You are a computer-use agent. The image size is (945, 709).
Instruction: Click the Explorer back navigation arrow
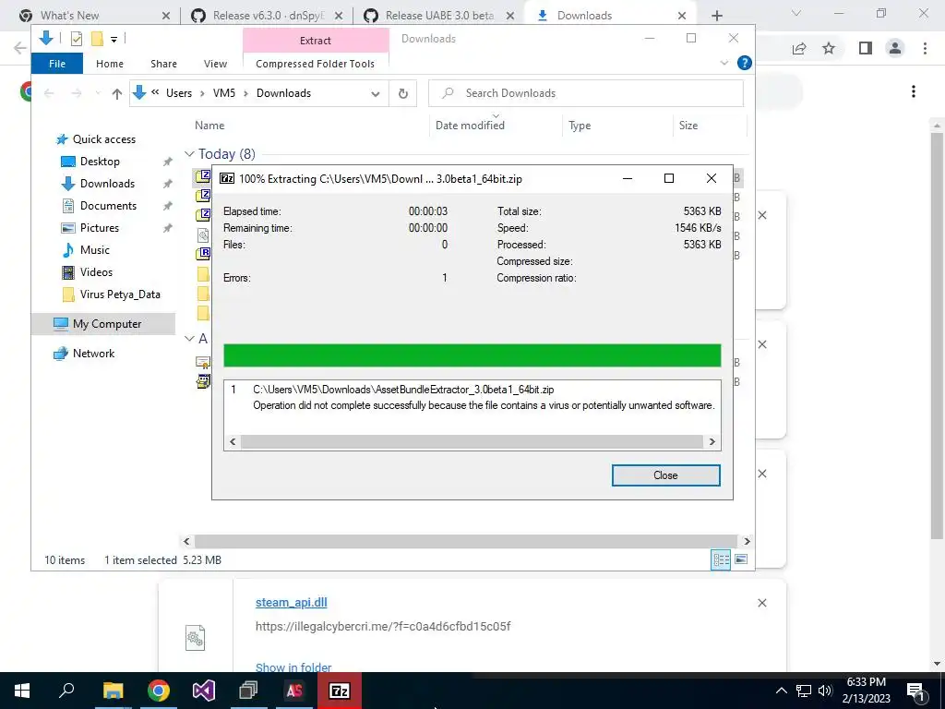[x=50, y=93]
